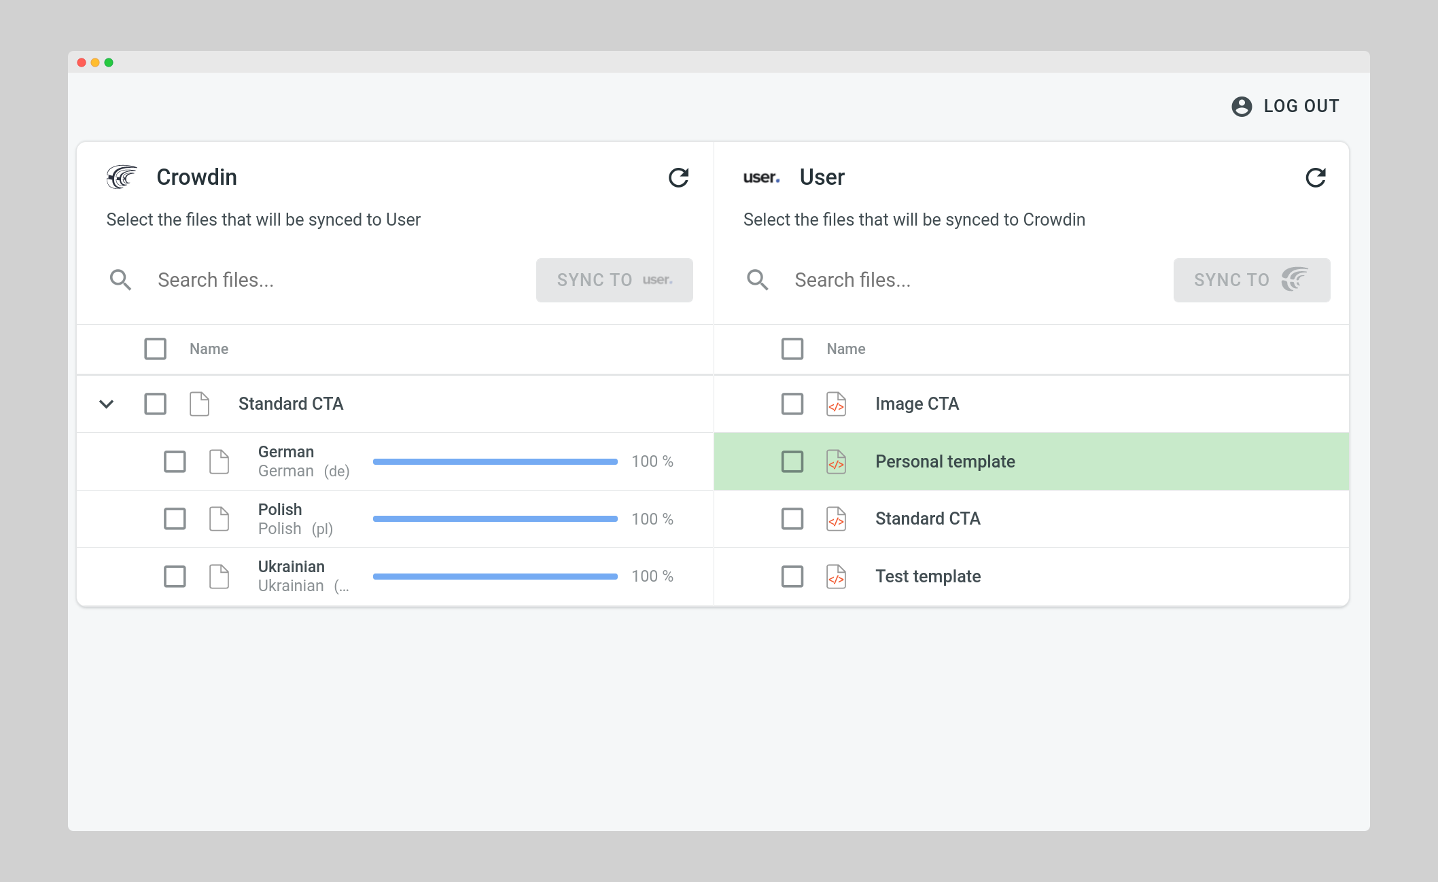
Task: Check the Image CTA checkbox
Action: [x=792, y=404]
